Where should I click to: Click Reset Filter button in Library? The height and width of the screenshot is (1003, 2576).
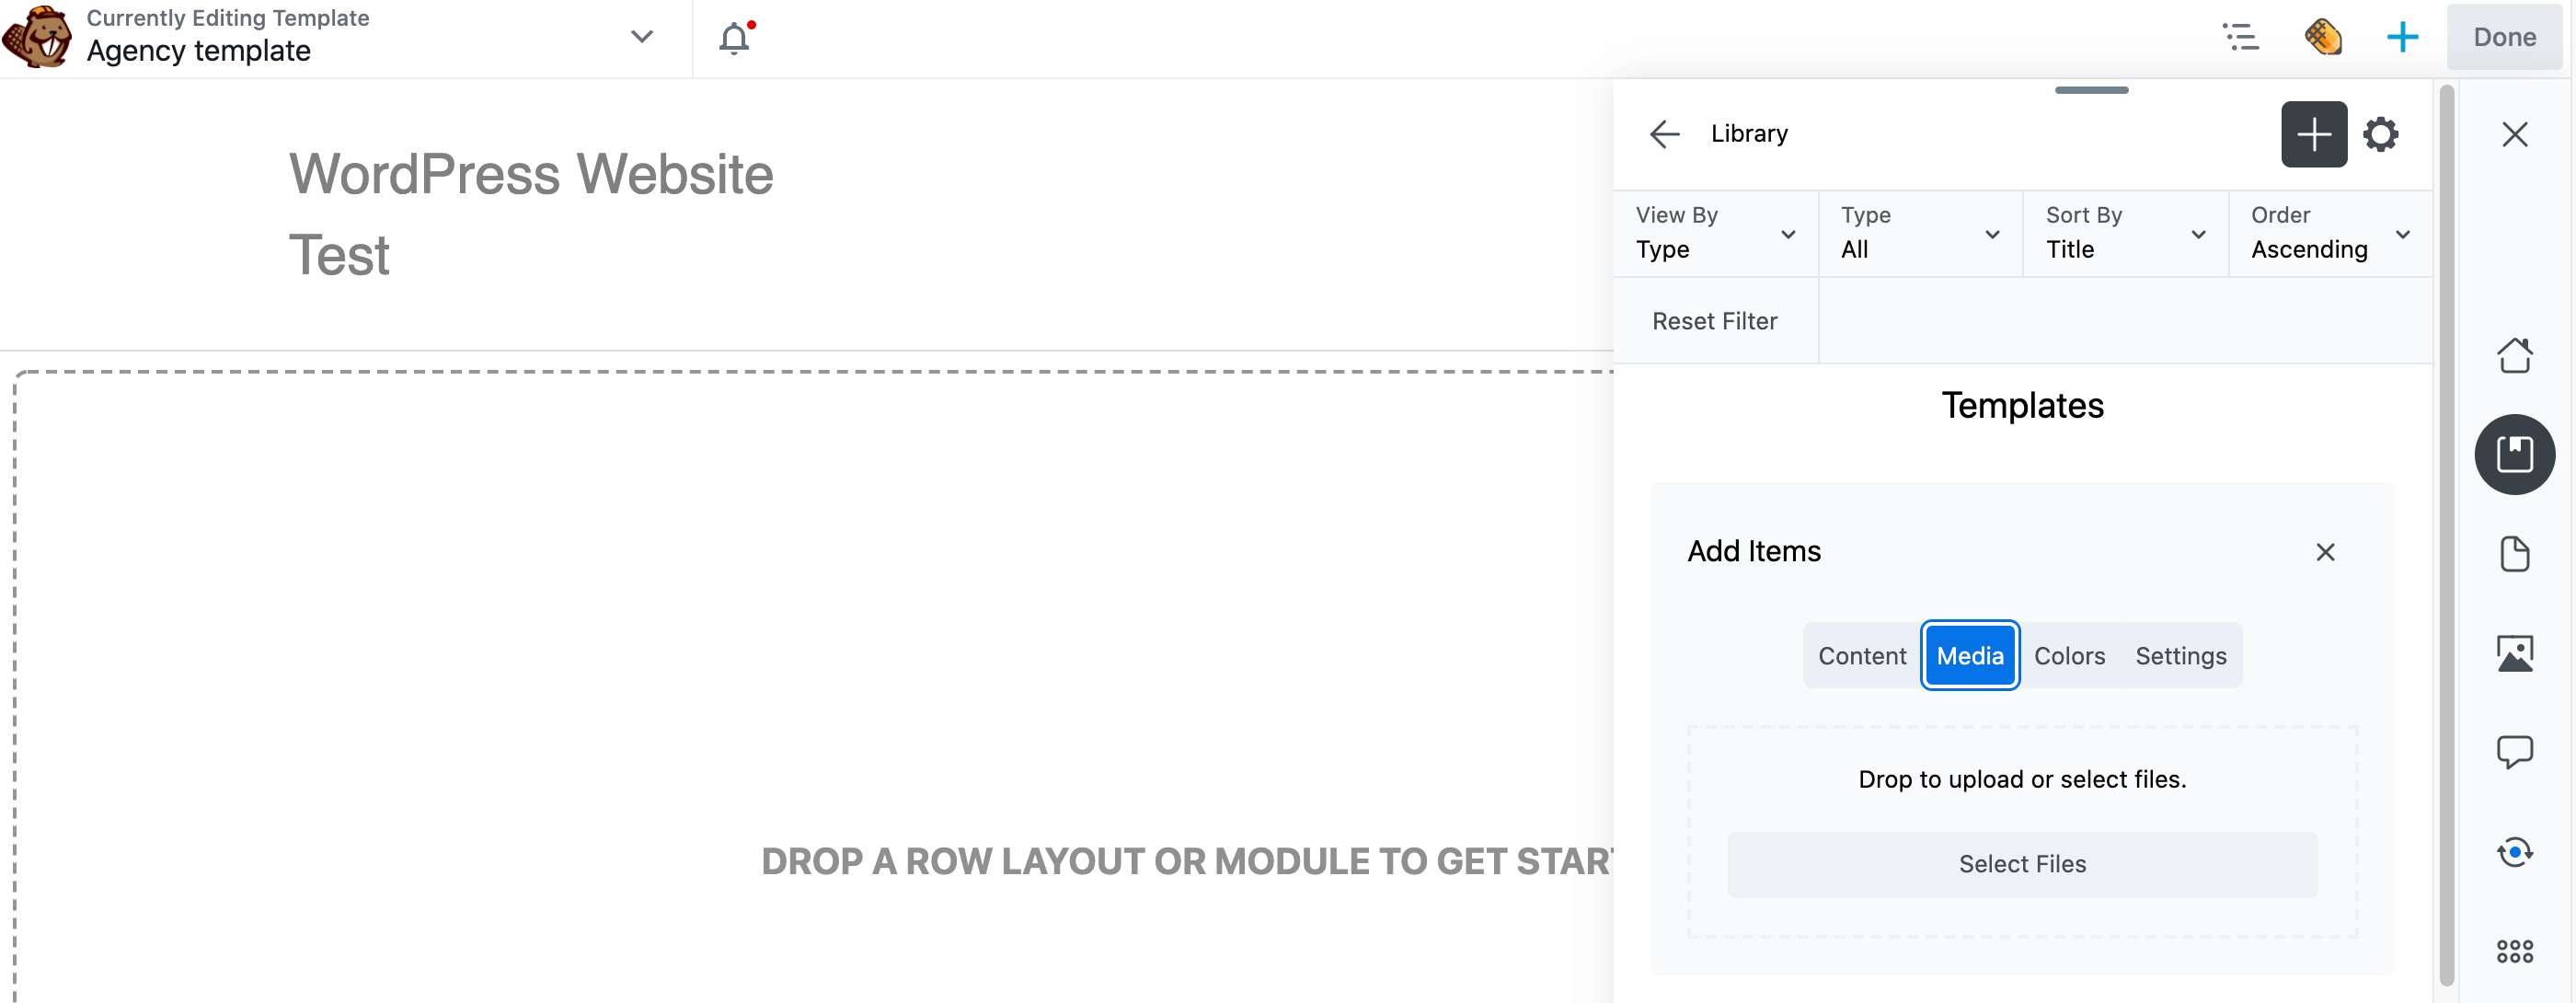click(1715, 319)
